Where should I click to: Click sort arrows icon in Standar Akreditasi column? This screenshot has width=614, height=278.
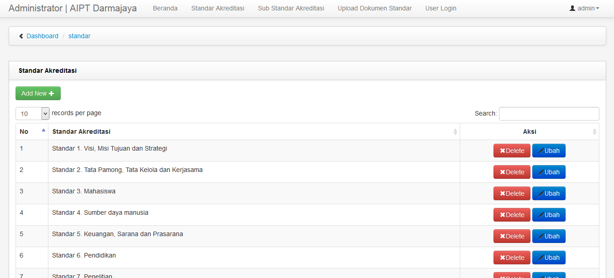pos(455,131)
